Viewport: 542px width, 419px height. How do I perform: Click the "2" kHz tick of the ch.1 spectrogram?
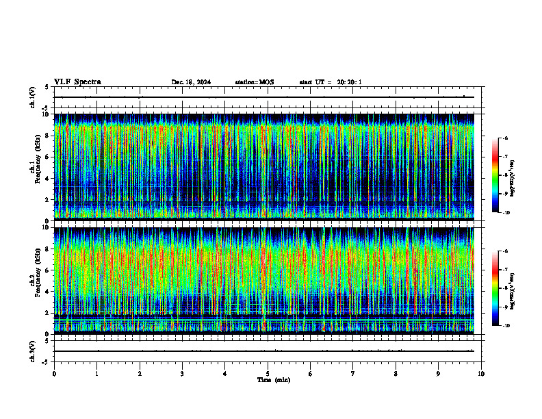click(48, 200)
